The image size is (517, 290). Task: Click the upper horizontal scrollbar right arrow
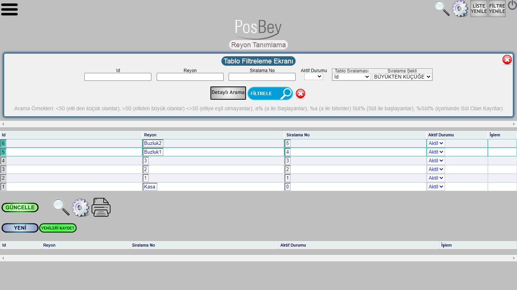pyautogui.click(x=514, y=124)
